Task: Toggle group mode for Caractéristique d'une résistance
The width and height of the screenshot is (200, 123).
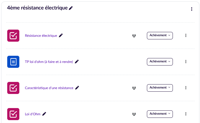Action: [x=134, y=88]
